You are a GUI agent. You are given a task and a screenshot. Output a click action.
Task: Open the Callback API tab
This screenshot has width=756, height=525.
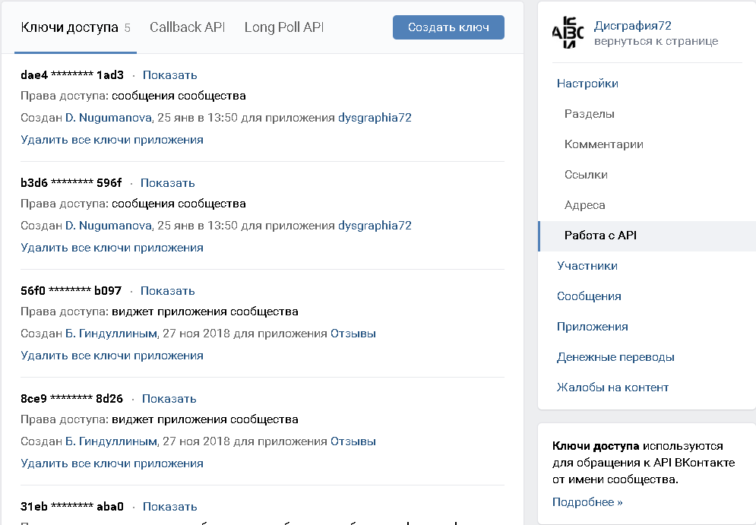click(187, 27)
